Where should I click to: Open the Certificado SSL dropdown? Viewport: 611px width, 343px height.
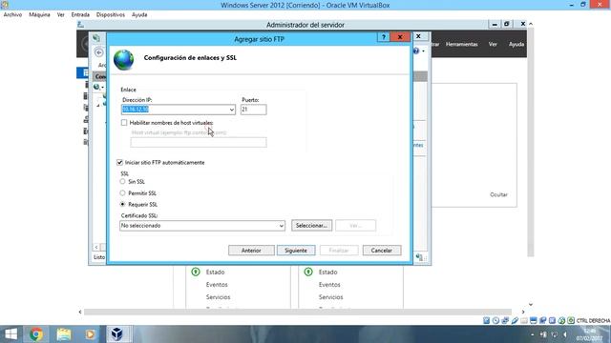tap(281, 226)
